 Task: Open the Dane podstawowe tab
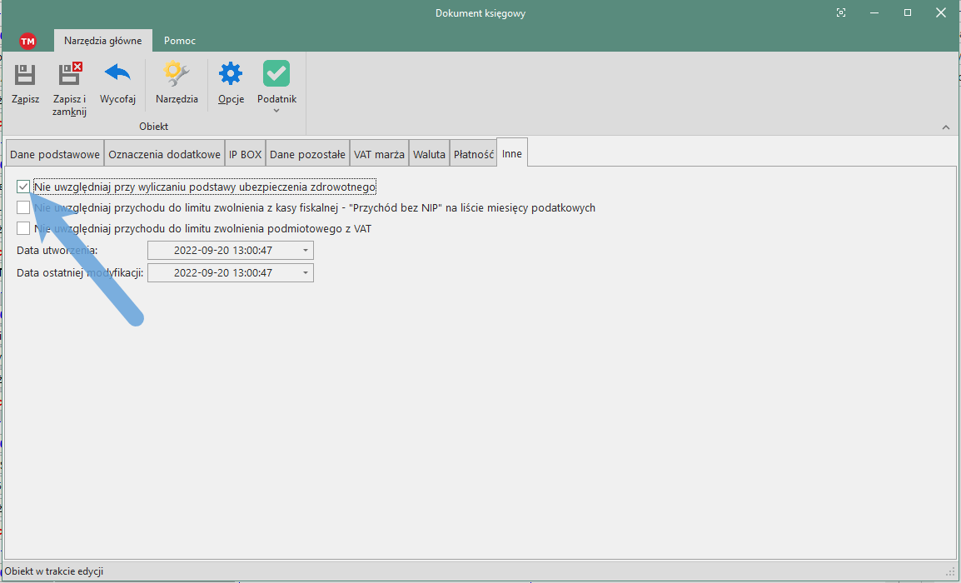[x=55, y=155]
